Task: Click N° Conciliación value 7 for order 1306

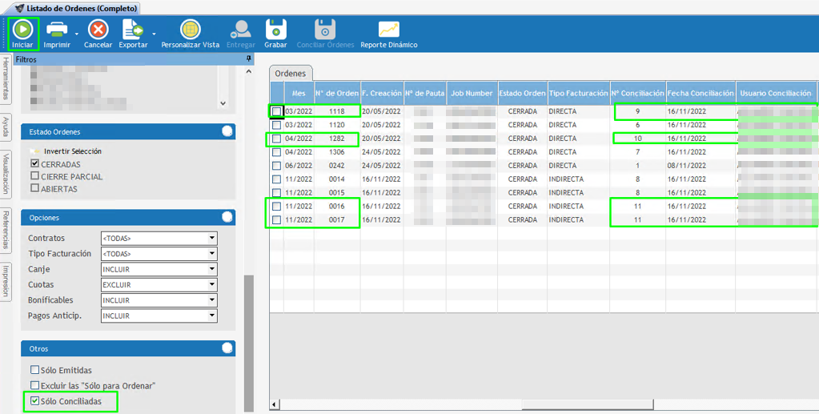Action: click(x=638, y=152)
